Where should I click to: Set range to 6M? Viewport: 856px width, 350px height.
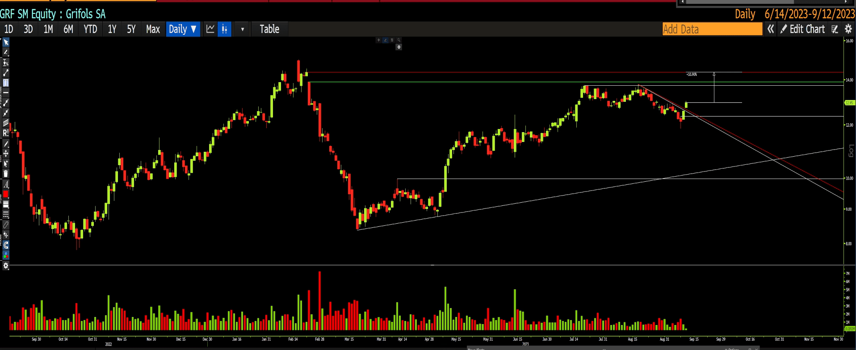68,29
